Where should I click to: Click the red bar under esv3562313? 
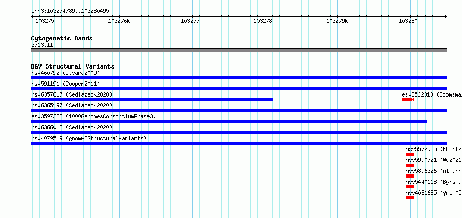point(408,100)
